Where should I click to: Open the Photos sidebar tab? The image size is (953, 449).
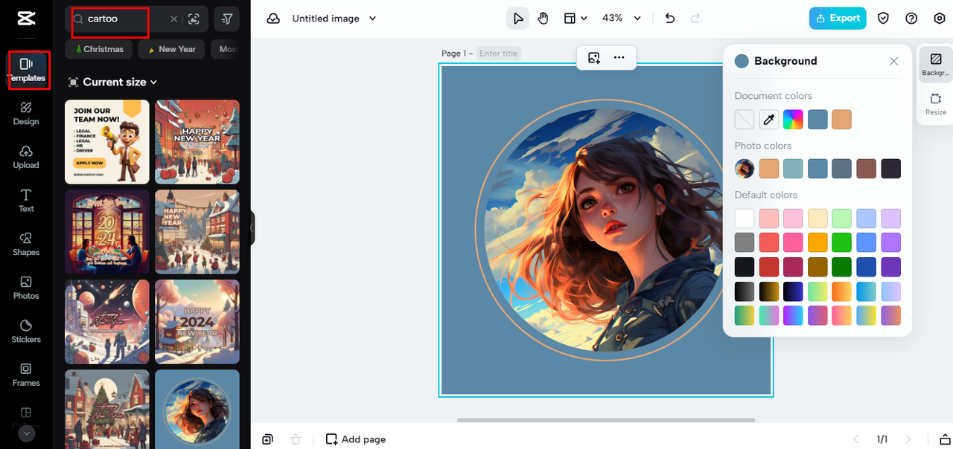[26, 288]
